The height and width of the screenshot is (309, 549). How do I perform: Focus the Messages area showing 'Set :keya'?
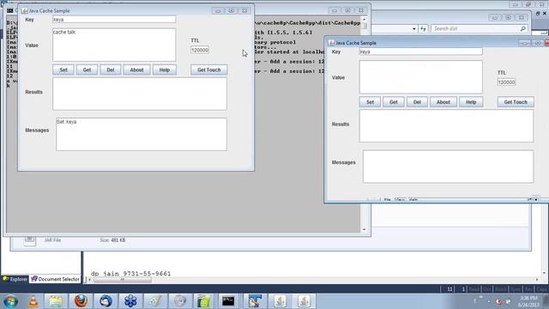coord(142,134)
